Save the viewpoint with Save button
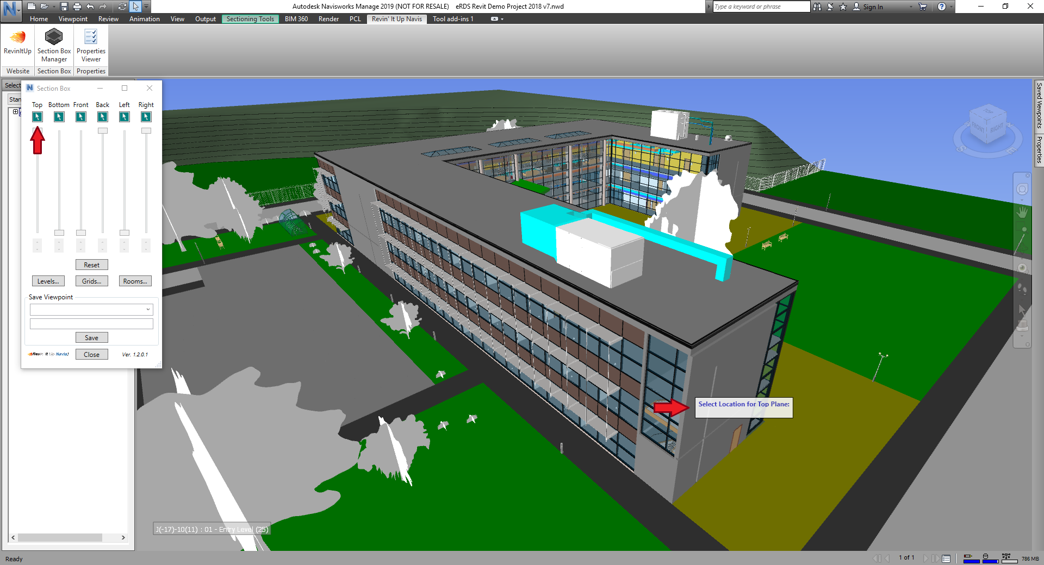The width and height of the screenshot is (1044, 565). pyautogui.click(x=92, y=337)
